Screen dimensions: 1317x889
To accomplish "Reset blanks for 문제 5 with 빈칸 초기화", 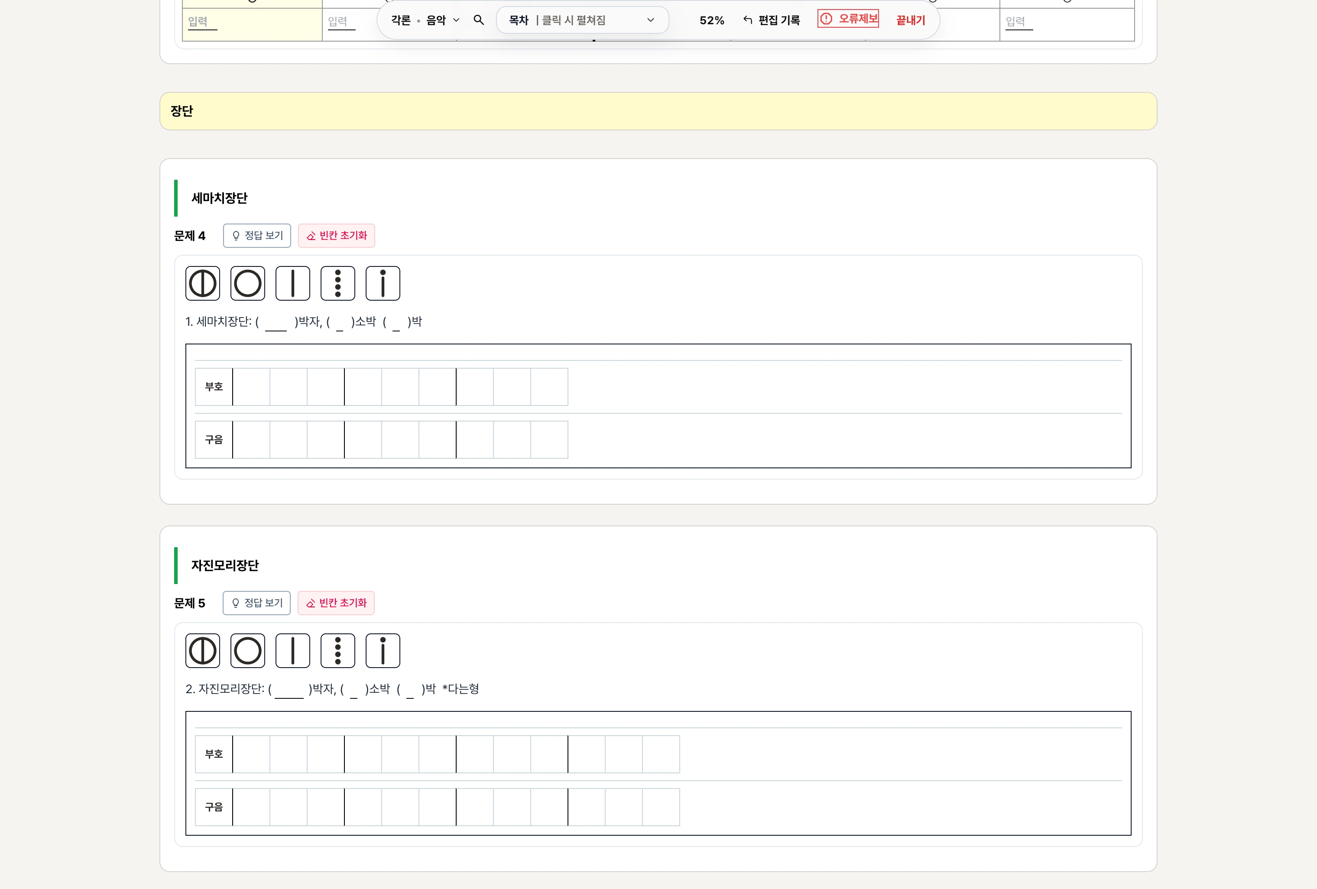I will (335, 603).
